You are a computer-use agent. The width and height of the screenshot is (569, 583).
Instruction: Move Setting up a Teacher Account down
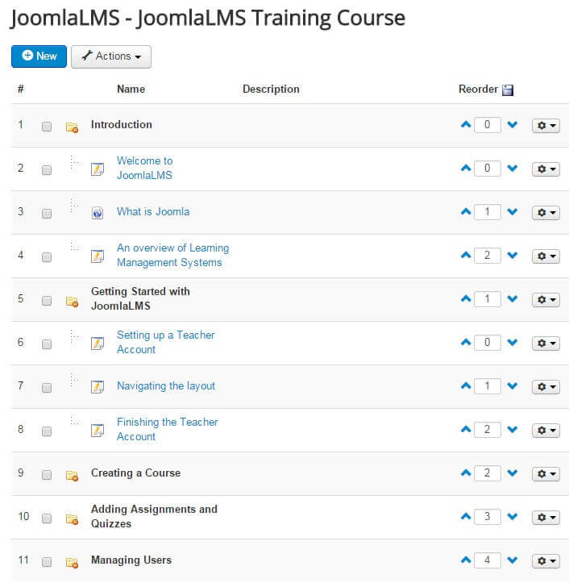(513, 342)
